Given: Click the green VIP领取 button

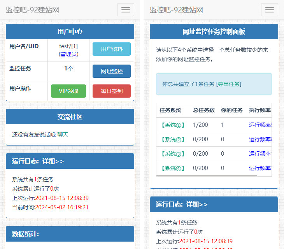Looking at the screenshot, I should [68, 91].
